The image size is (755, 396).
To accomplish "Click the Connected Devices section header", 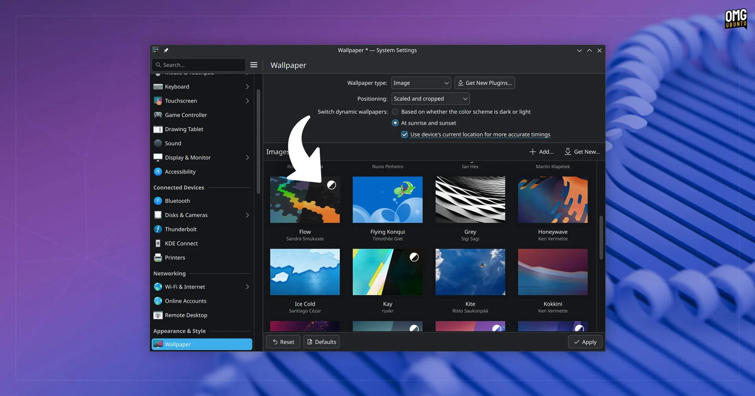I will coord(179,188).
